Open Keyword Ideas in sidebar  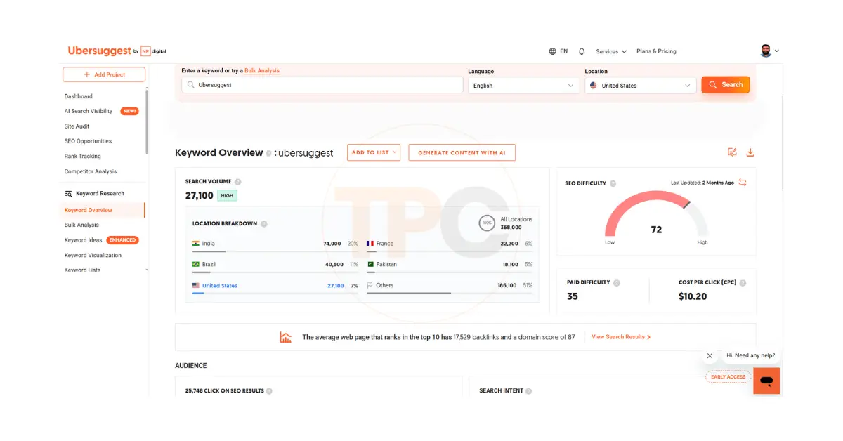(83, 240)
